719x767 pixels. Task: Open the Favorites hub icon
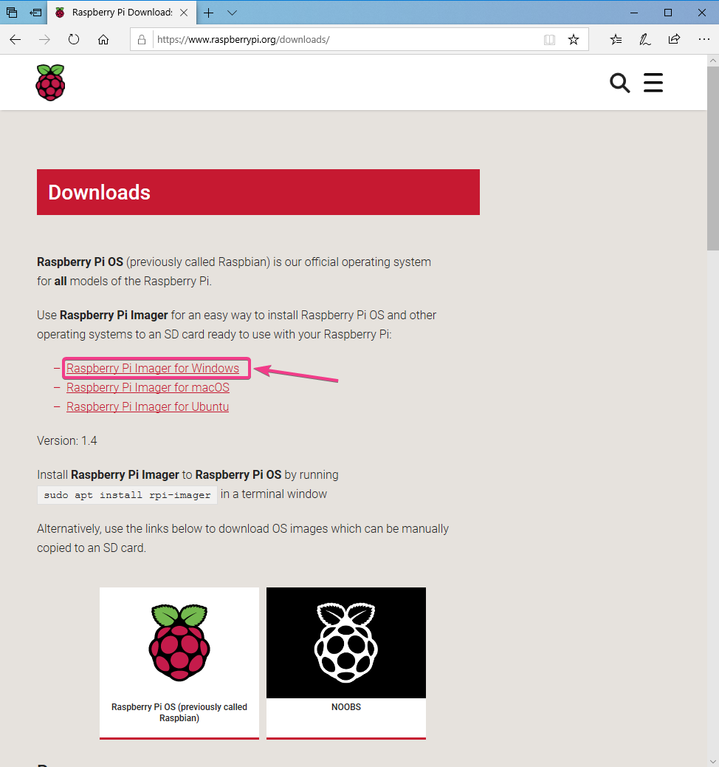tap(616, 40)
